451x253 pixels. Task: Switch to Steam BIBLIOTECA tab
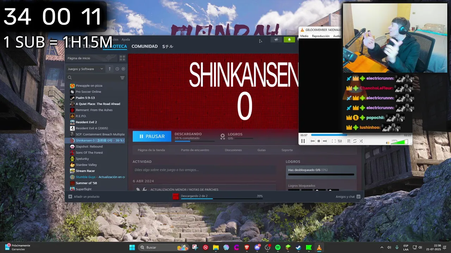[115, 46]
